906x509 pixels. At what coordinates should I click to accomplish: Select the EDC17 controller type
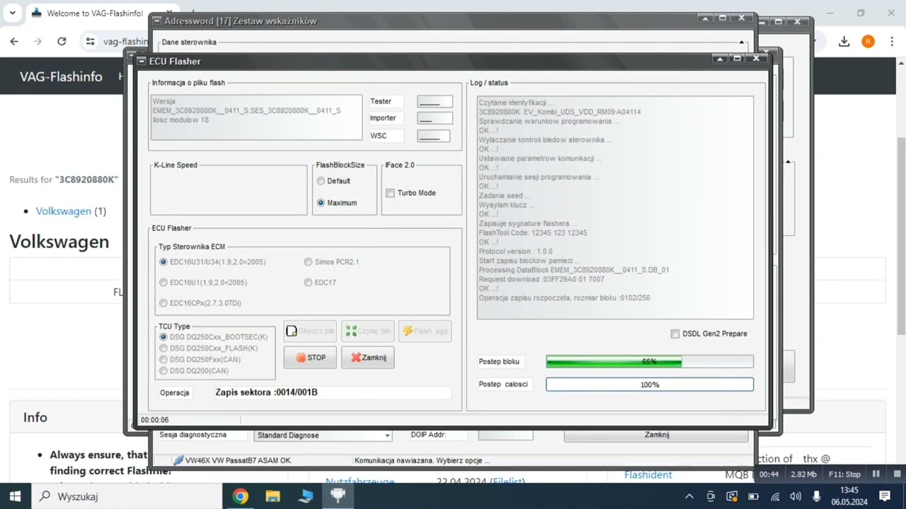click(x=308, y=282)
